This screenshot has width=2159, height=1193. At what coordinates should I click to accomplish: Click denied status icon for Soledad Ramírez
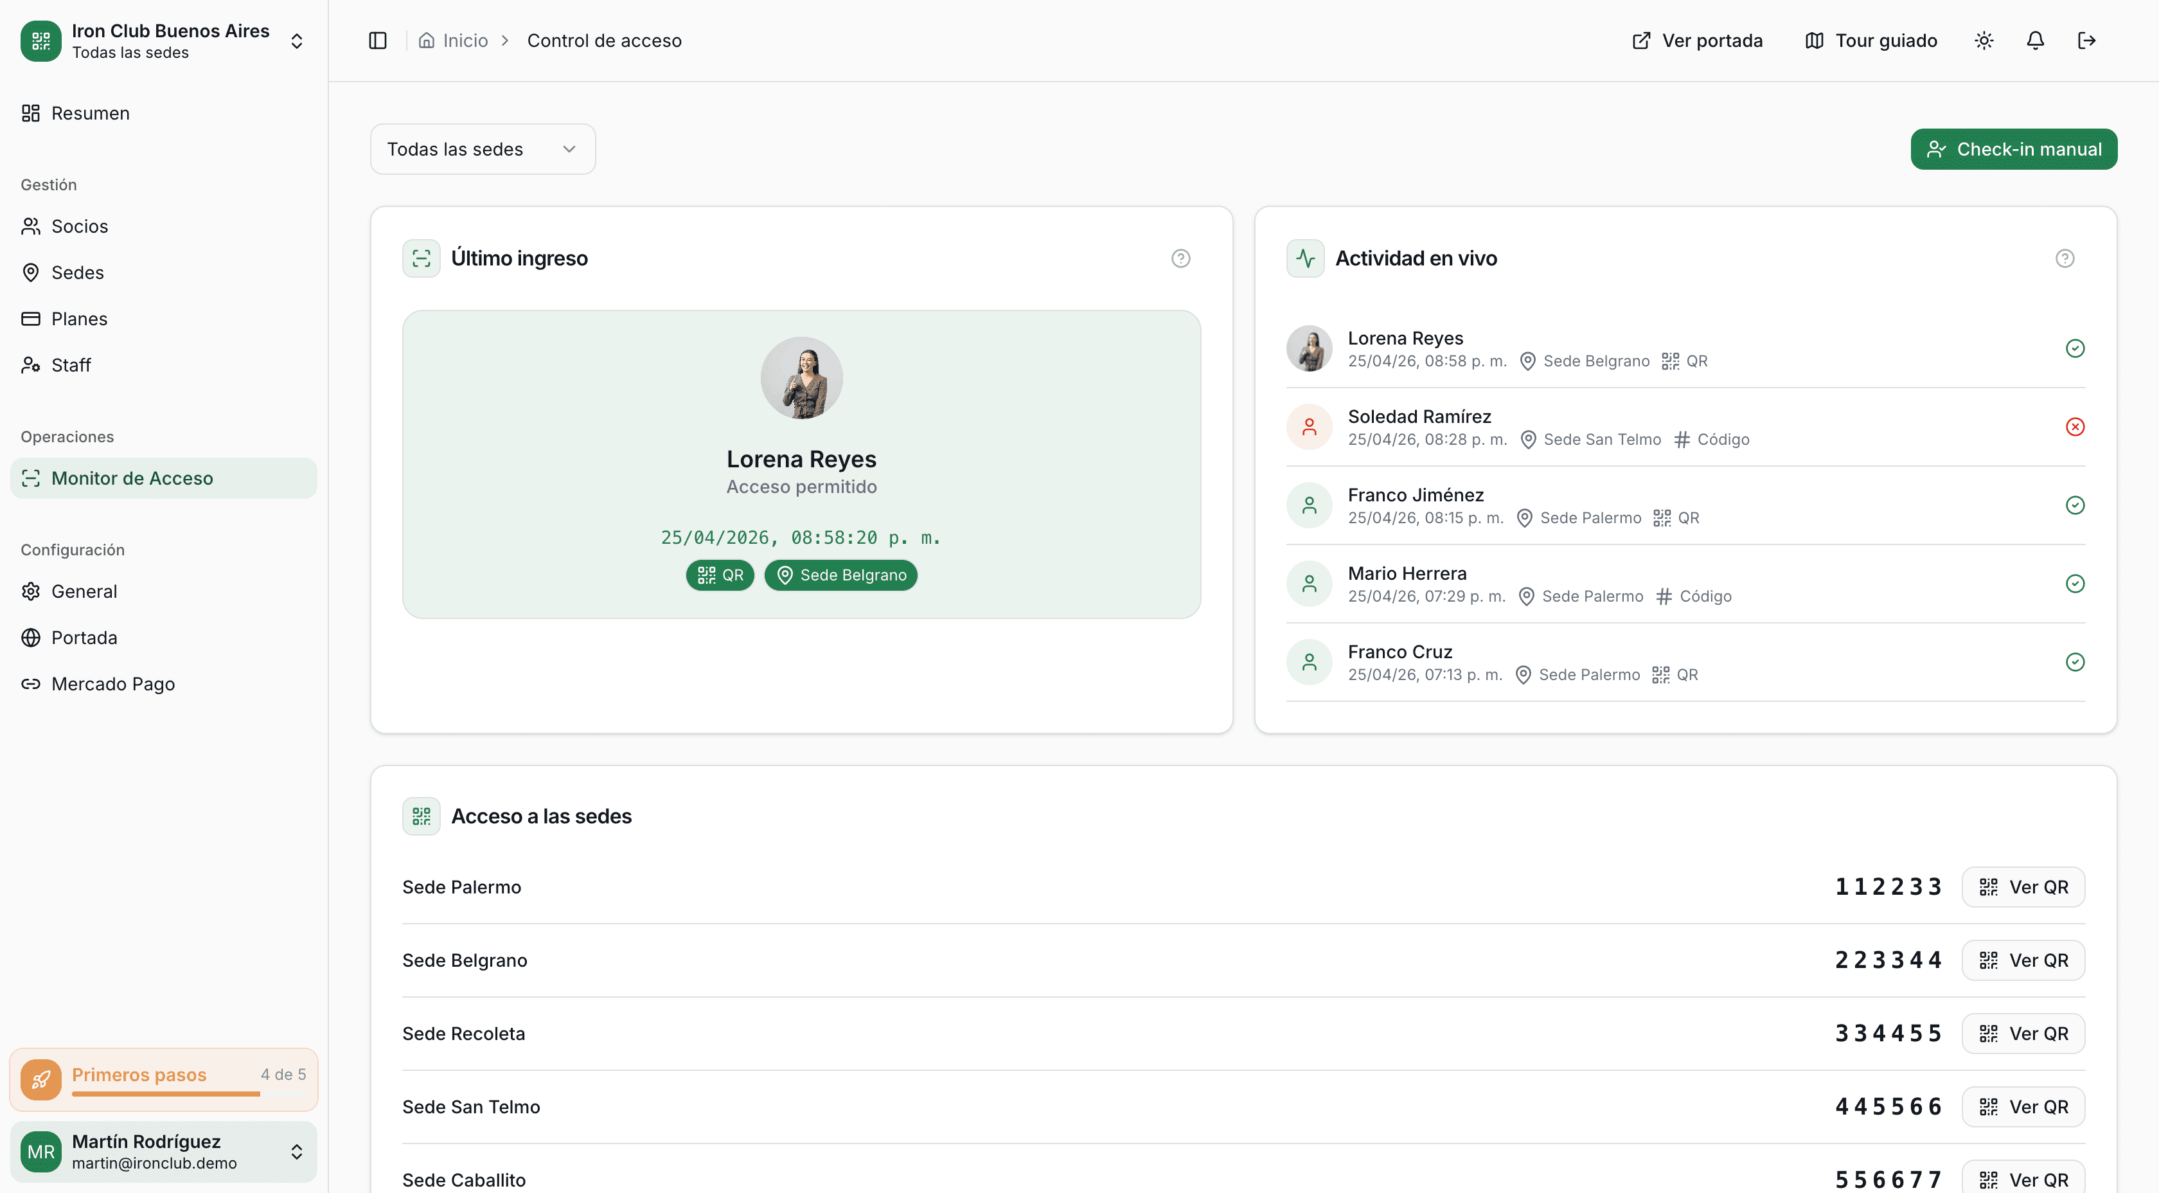2074,427
